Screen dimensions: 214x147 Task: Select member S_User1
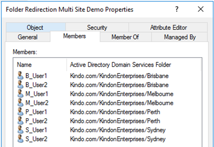pyautogui.click(x=36, y=130)
